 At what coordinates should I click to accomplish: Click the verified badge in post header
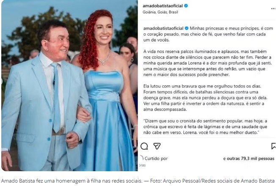click(186, 6)
